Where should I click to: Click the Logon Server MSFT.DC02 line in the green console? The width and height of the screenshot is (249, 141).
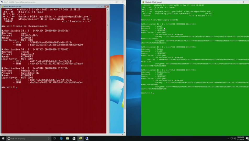[x=154, y=55]
